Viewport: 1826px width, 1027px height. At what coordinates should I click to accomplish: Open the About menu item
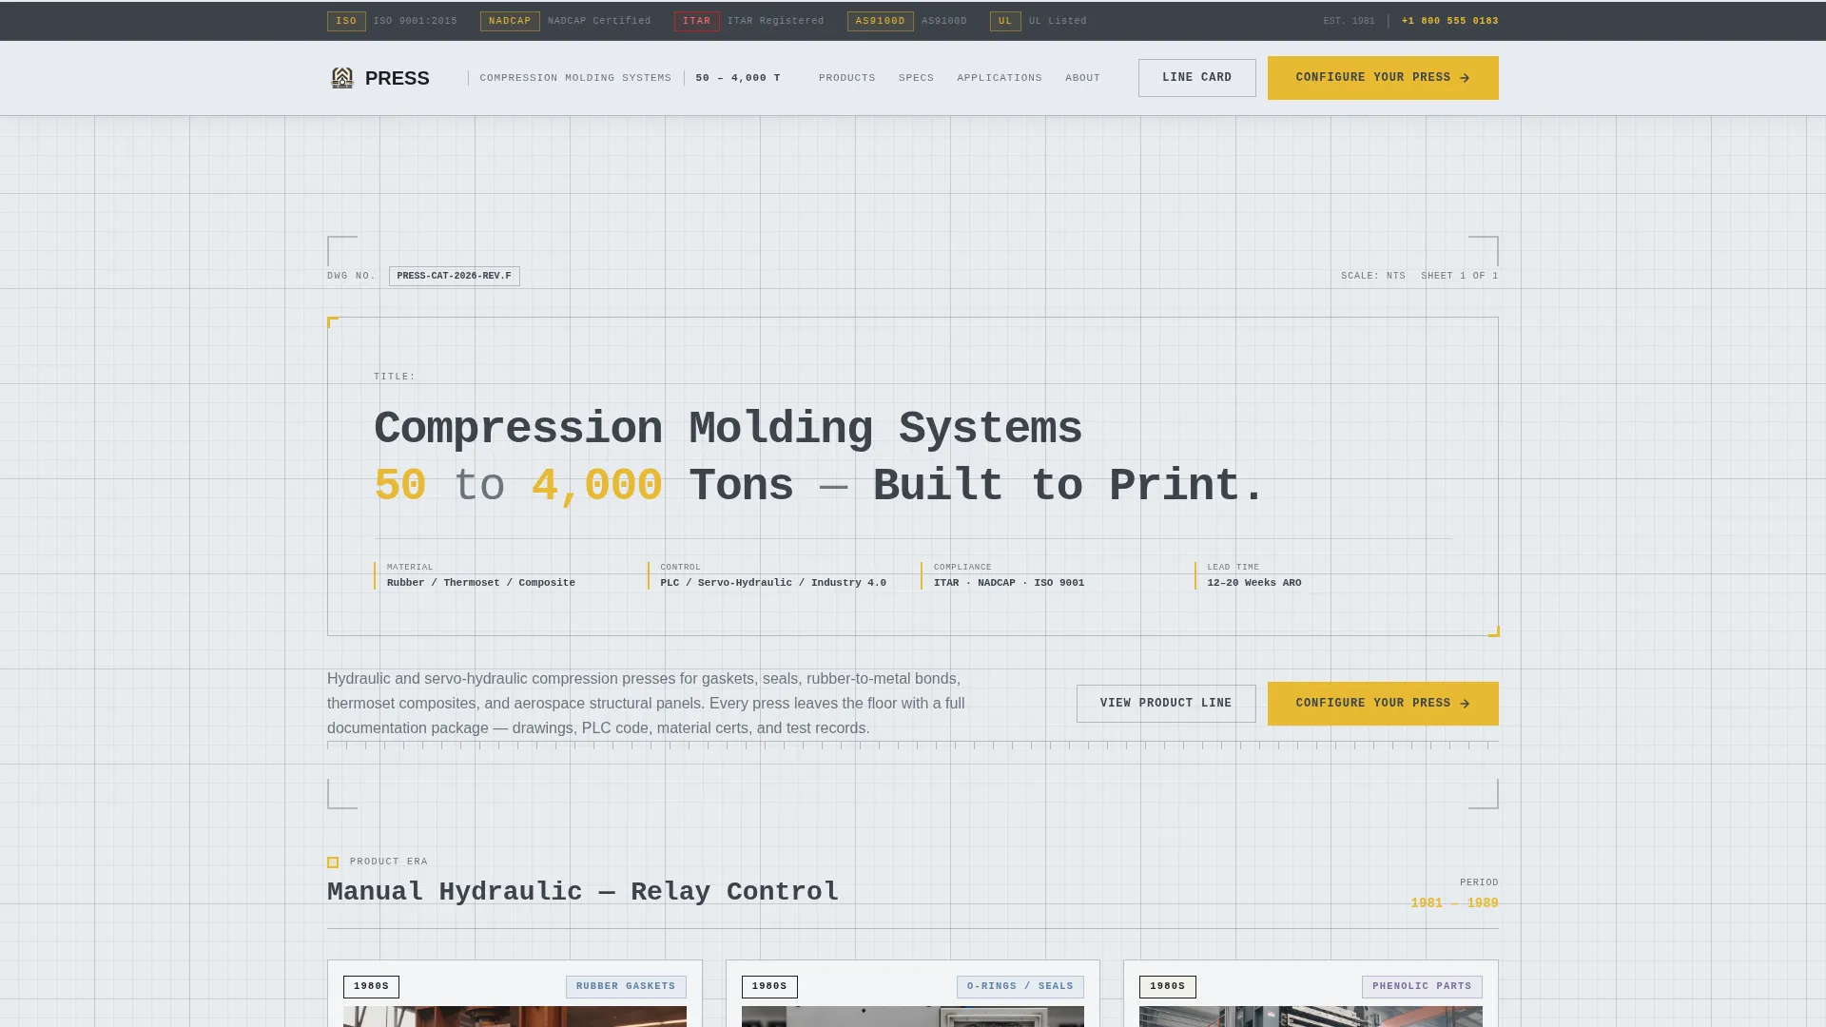(x=1082, y=78)
